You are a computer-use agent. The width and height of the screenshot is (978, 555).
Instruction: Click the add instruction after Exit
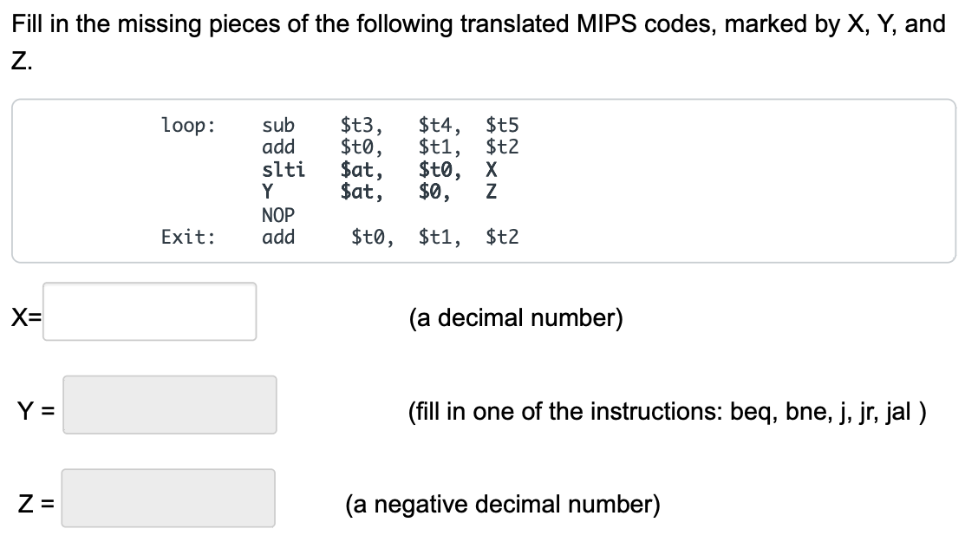click(x=278, y=238)
